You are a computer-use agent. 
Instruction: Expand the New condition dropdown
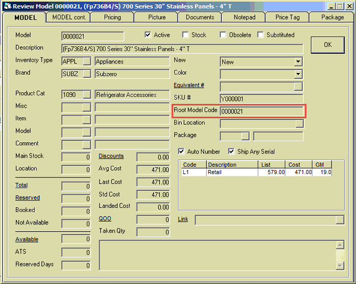click(x=298, y=62)
